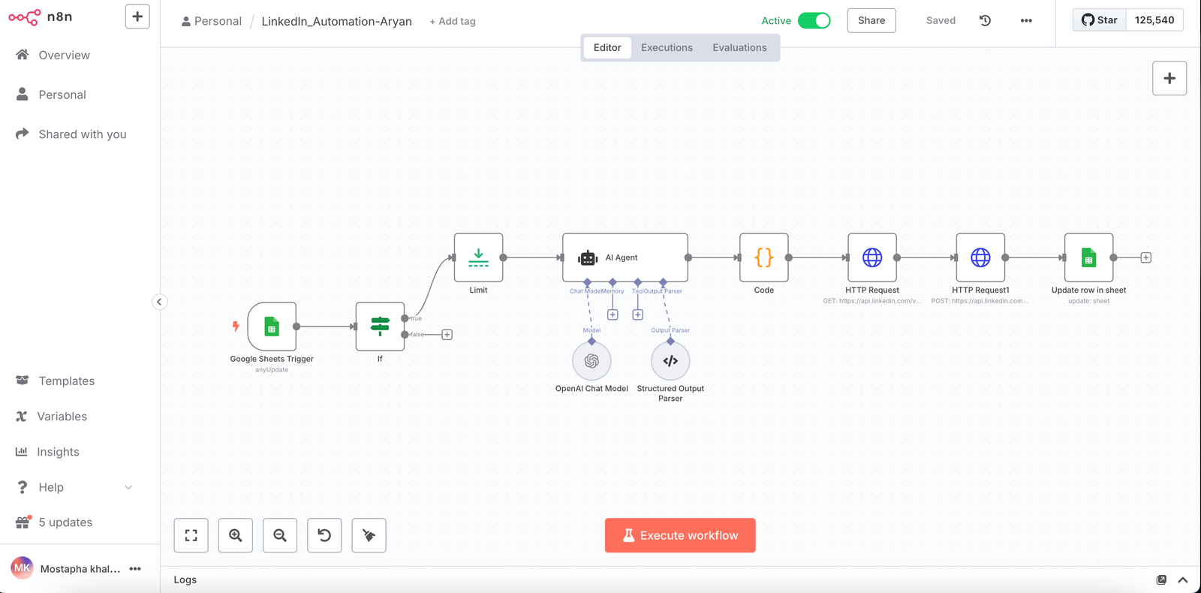Add node after Update row in sheet
Screen dimensions: 1201x593
pos(1145,257)
